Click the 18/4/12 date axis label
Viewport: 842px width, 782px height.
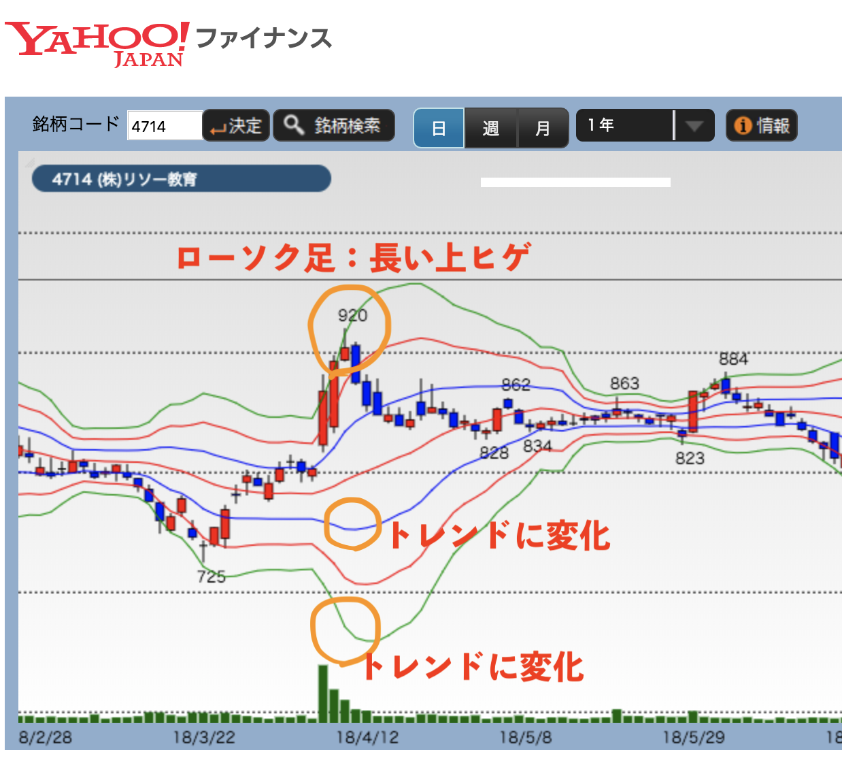pos(367,737)
